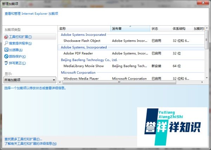211x150 pixels.
Task: Sort by the 发布者 column header
Action: click(x=130, y=28)
